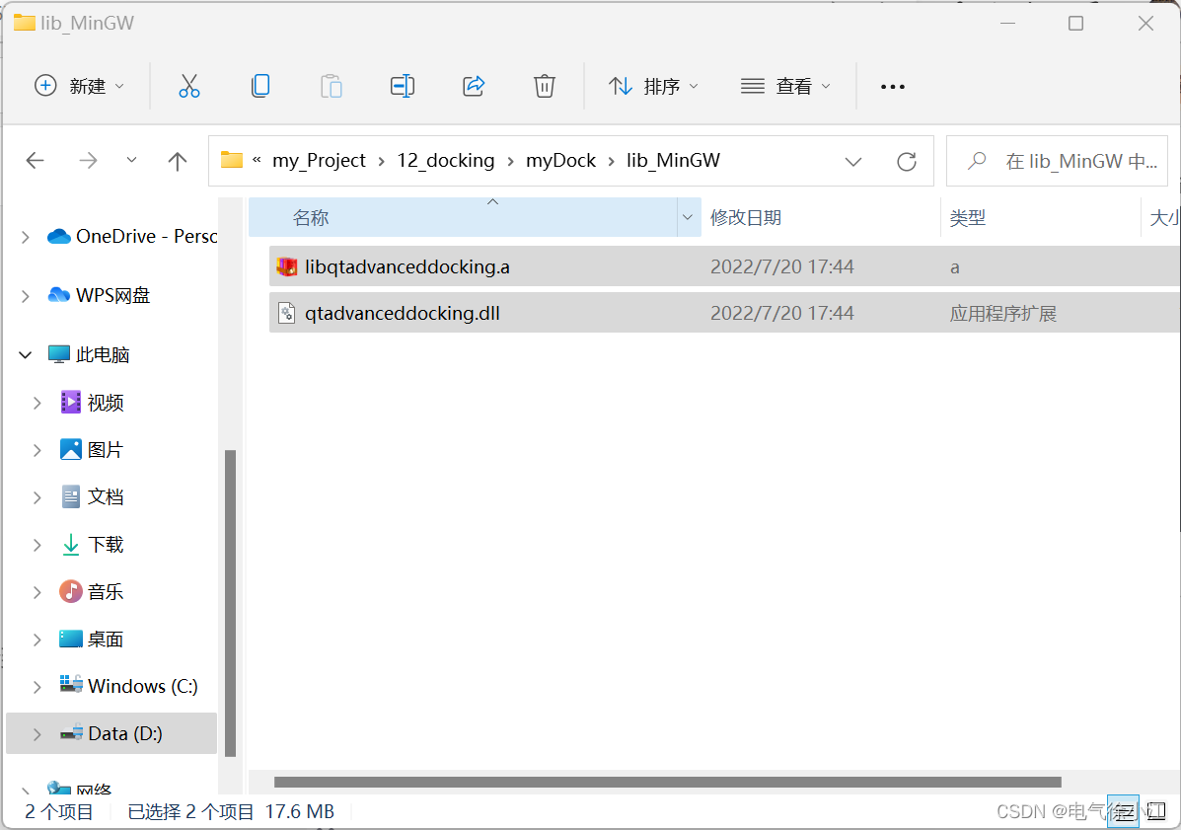Switch to thumbnail view in the status bar
The width and height of the screenshot is (1181, 830).
pyautogui.click(x=1156, y=810)
